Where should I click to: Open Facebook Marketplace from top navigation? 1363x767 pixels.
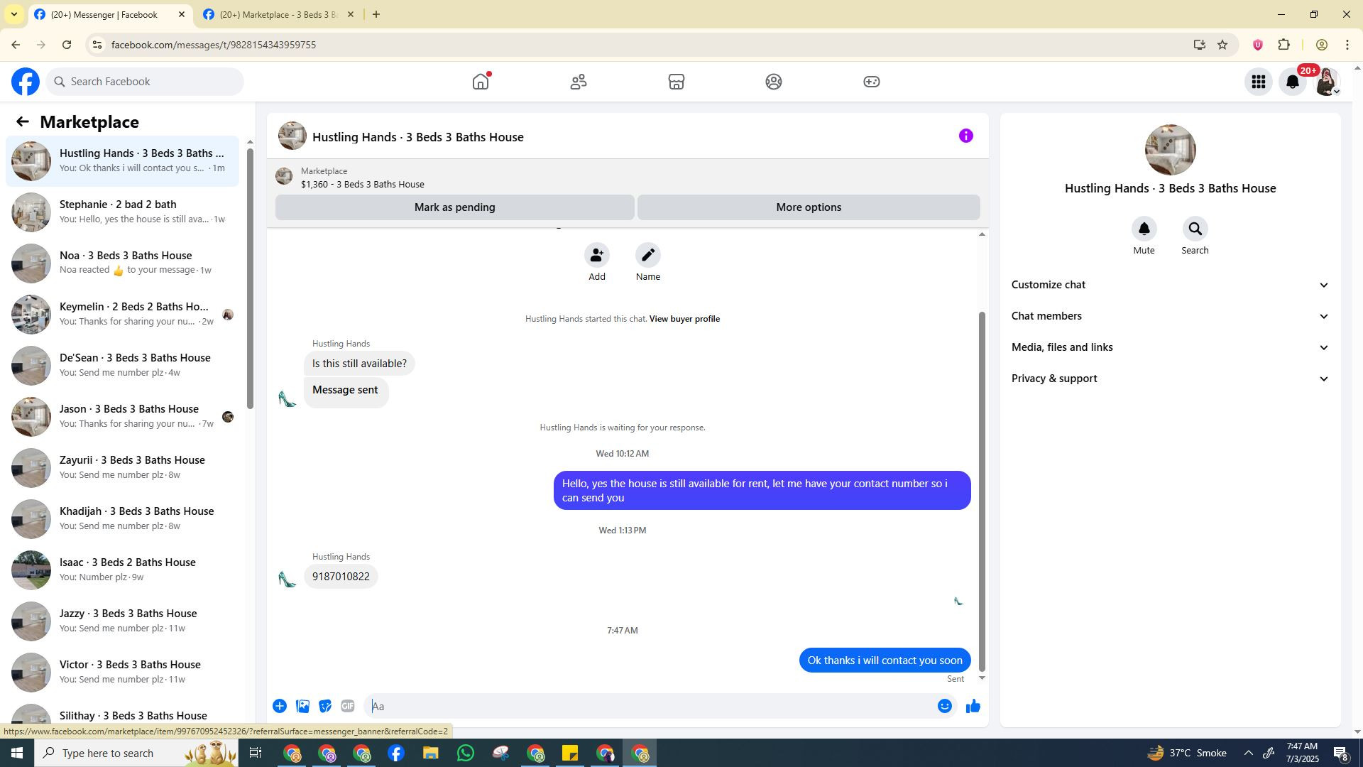point(676,82)
